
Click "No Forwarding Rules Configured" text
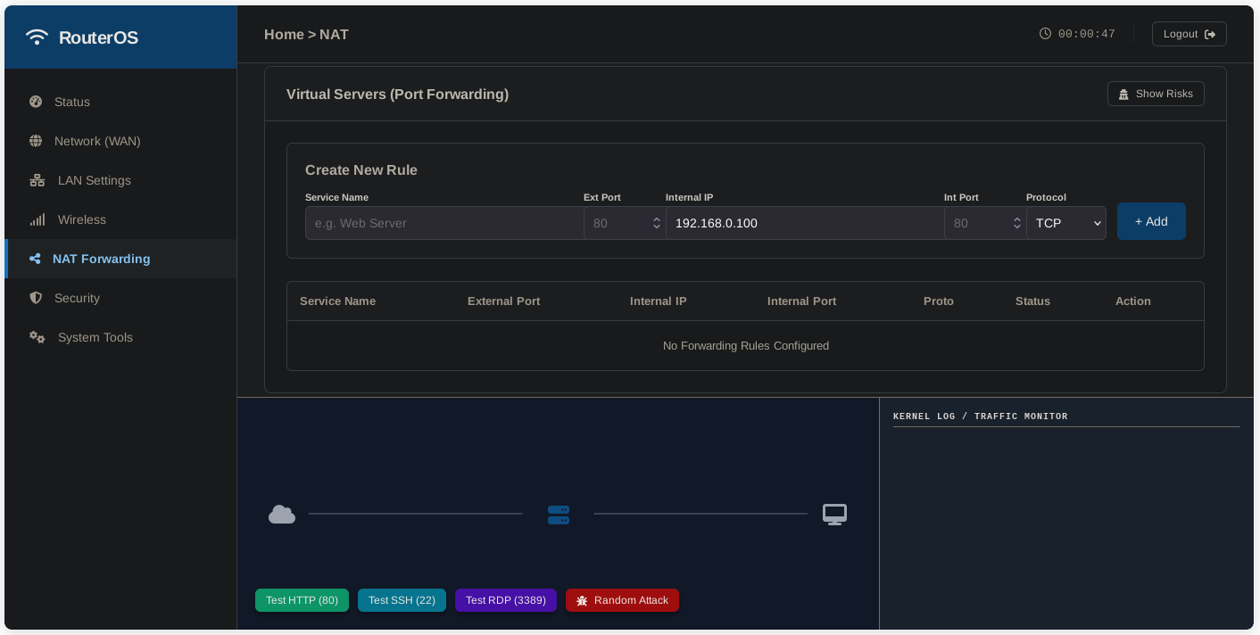(746, 346)
